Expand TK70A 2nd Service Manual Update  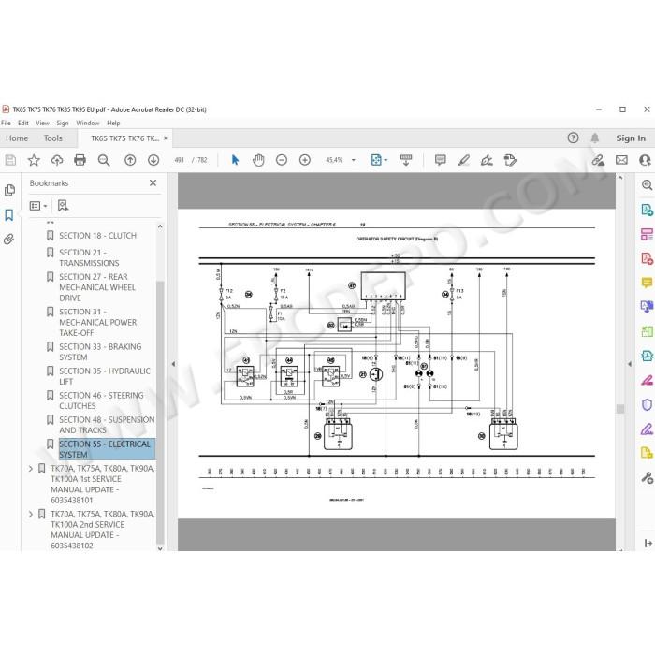pyautogui.click(x=31, y=515)
